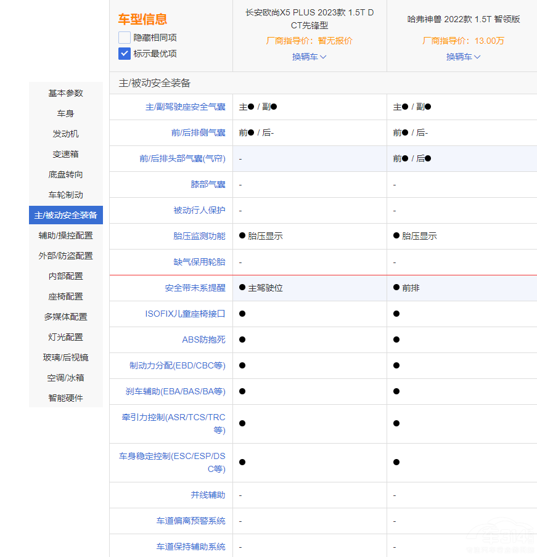The image size is (537, 557).
Task: Click the 胎压监测功能 parameter link
Action: point(200,235)
